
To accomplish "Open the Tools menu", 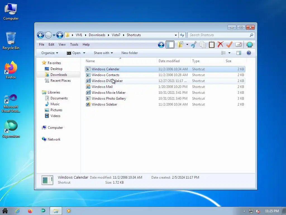I will coord(74,45).
